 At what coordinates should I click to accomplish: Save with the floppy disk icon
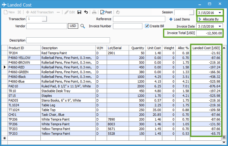pyautogui.click(x=80, y=12)
